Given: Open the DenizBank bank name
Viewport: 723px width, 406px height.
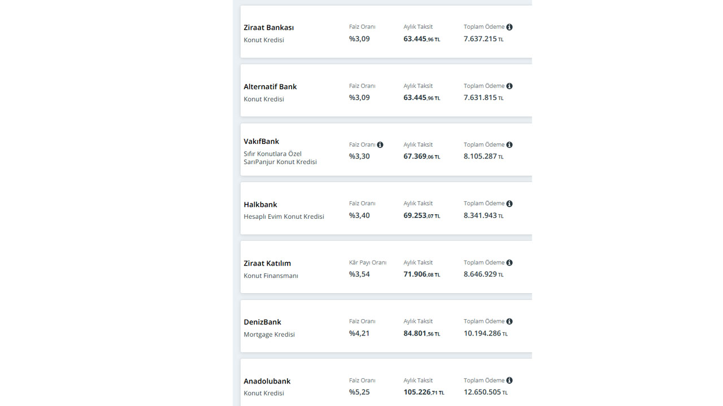Looking at the screenshot, I should (263, 323).
